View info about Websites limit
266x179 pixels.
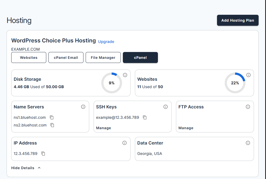click(x=248, y=75)
